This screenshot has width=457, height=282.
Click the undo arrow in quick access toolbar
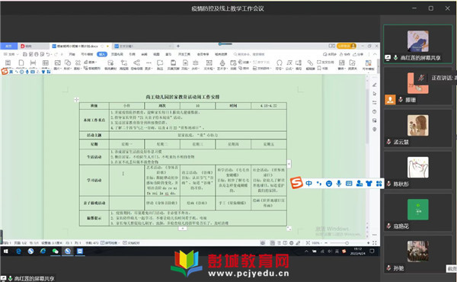[48, 54]
